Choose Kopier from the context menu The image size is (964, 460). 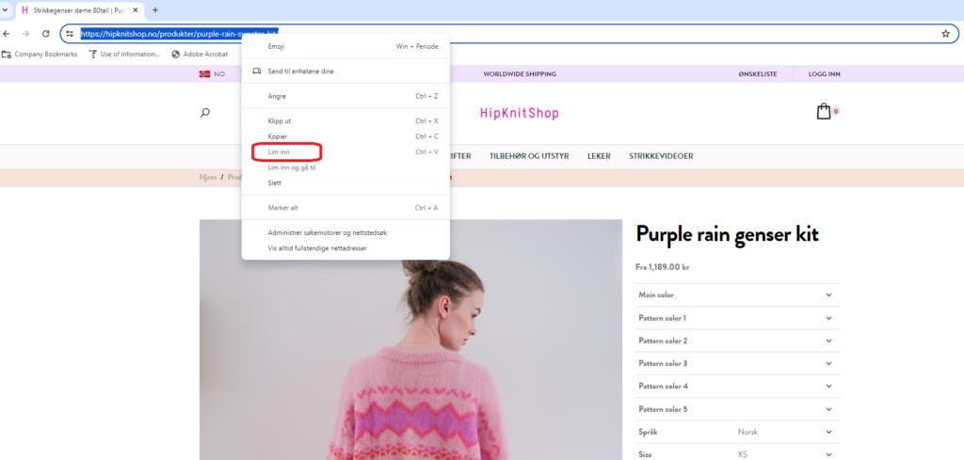(278, 136)
